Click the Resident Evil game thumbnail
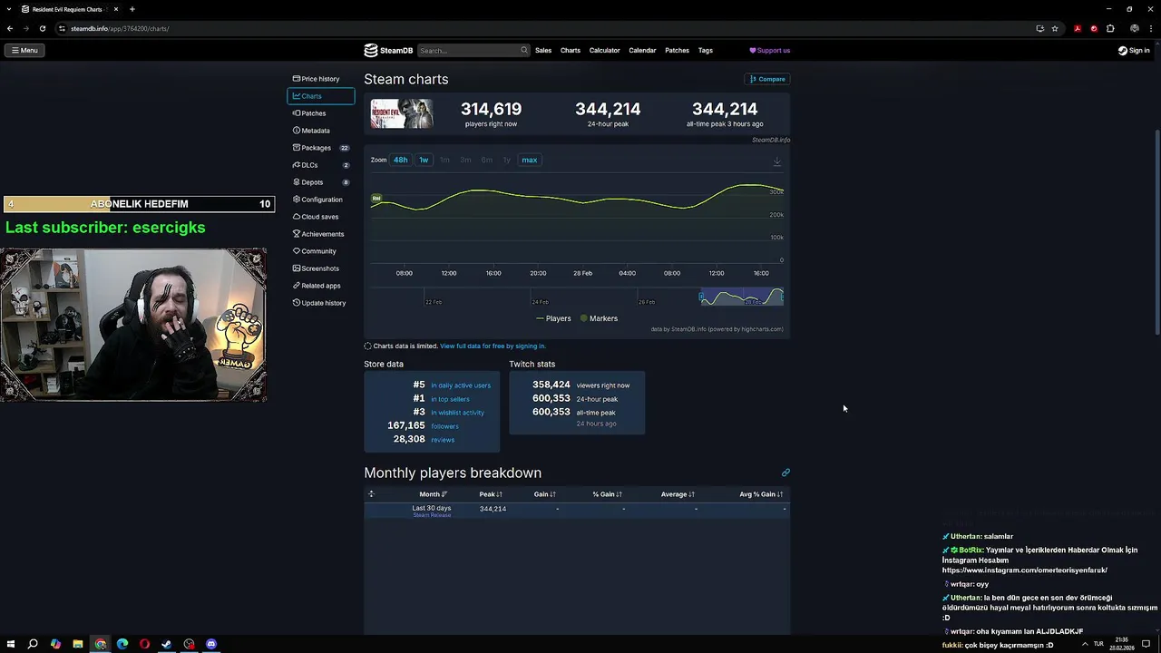The width and height of the screenshot is (1161, 653). click(402, 113)
